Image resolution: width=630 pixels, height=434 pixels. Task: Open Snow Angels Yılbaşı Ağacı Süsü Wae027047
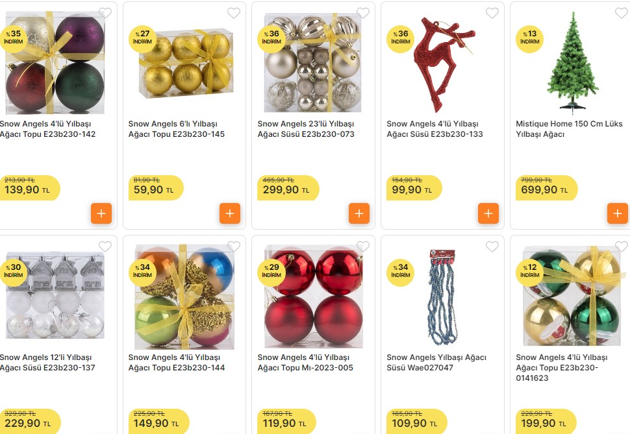coord(436,362)
